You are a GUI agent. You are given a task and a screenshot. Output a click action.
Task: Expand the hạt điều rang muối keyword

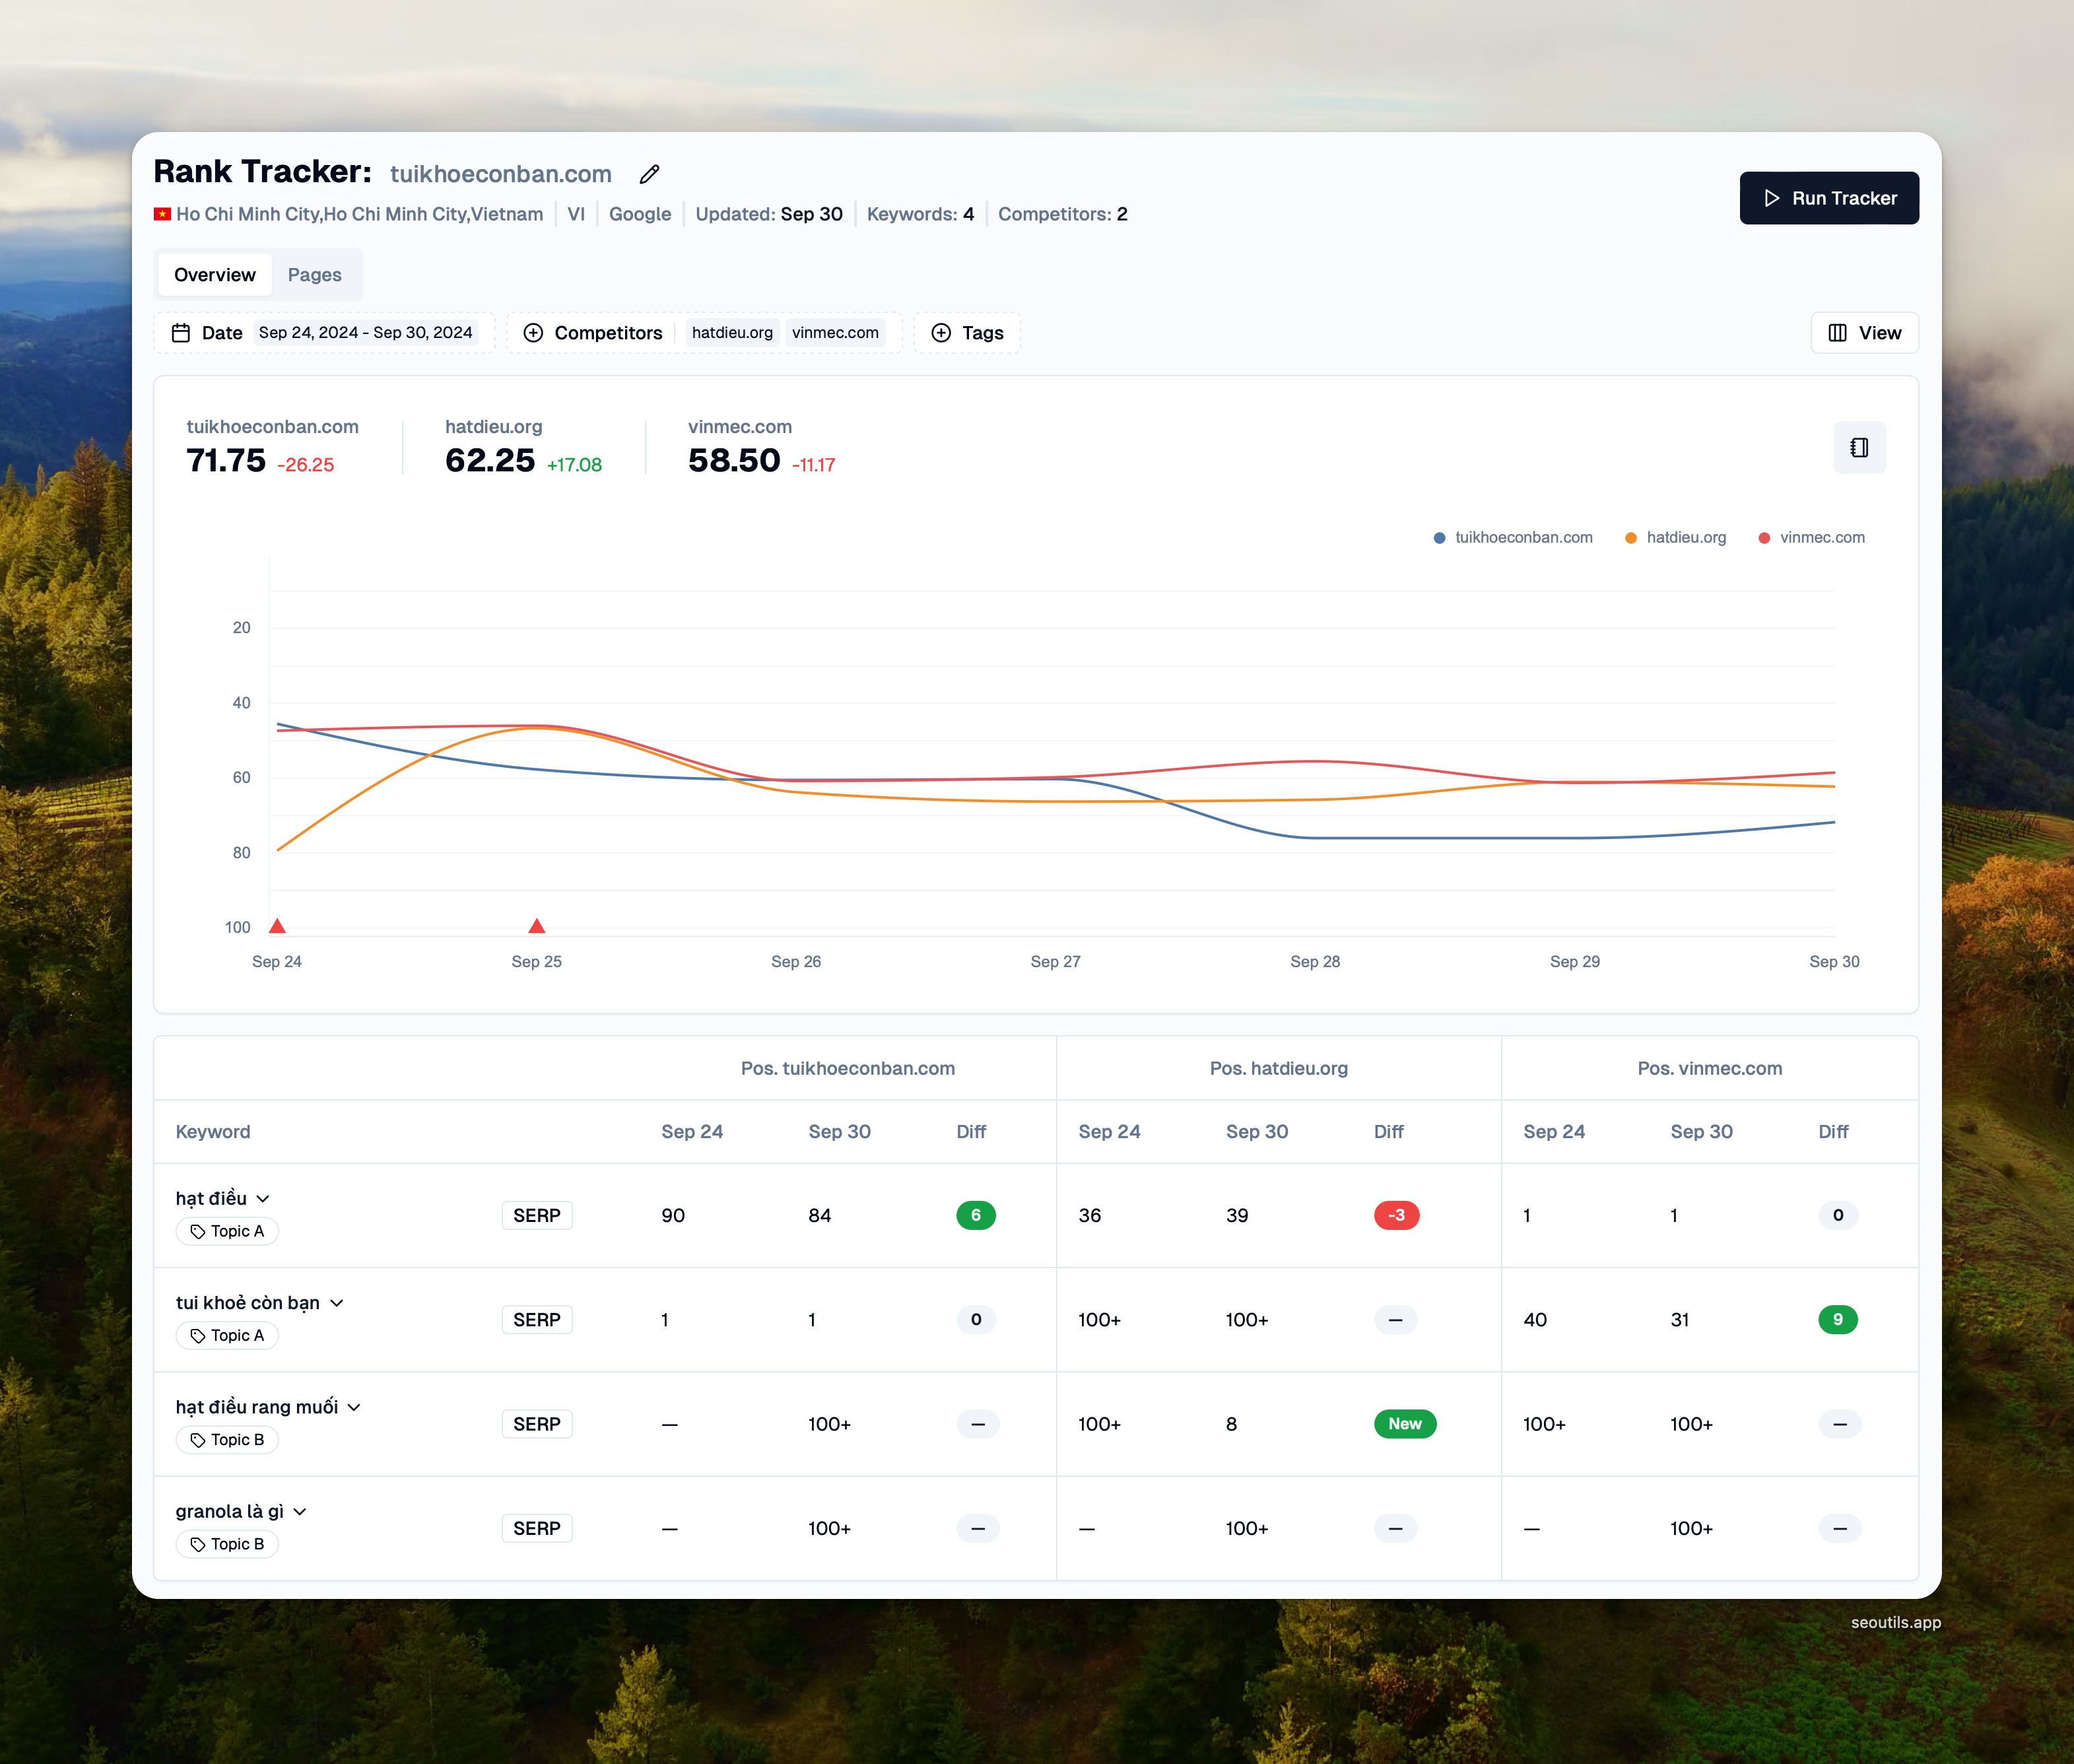tap(354, 1407)
